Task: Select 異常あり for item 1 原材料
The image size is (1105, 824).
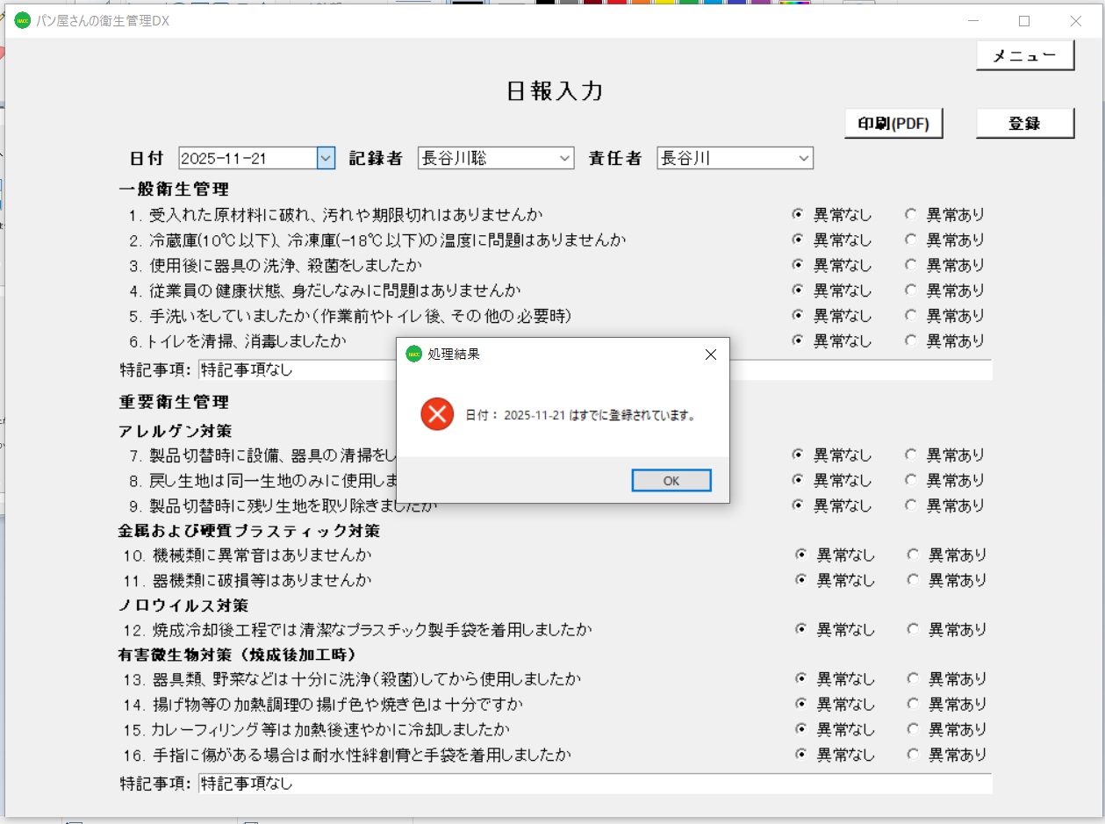Action: coord(911,214)
